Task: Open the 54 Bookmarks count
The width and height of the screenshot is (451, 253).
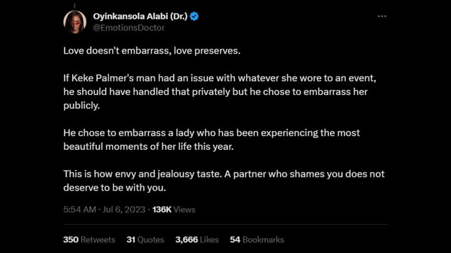Action: [257, 239]
